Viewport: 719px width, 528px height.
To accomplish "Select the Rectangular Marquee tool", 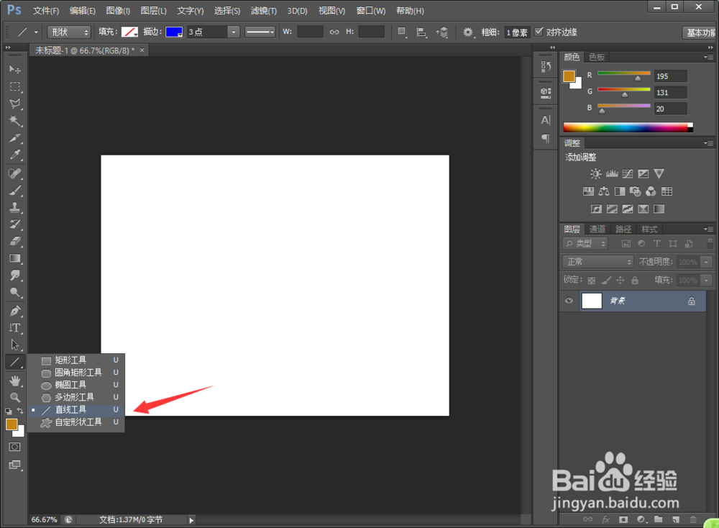I will point(14,86).
